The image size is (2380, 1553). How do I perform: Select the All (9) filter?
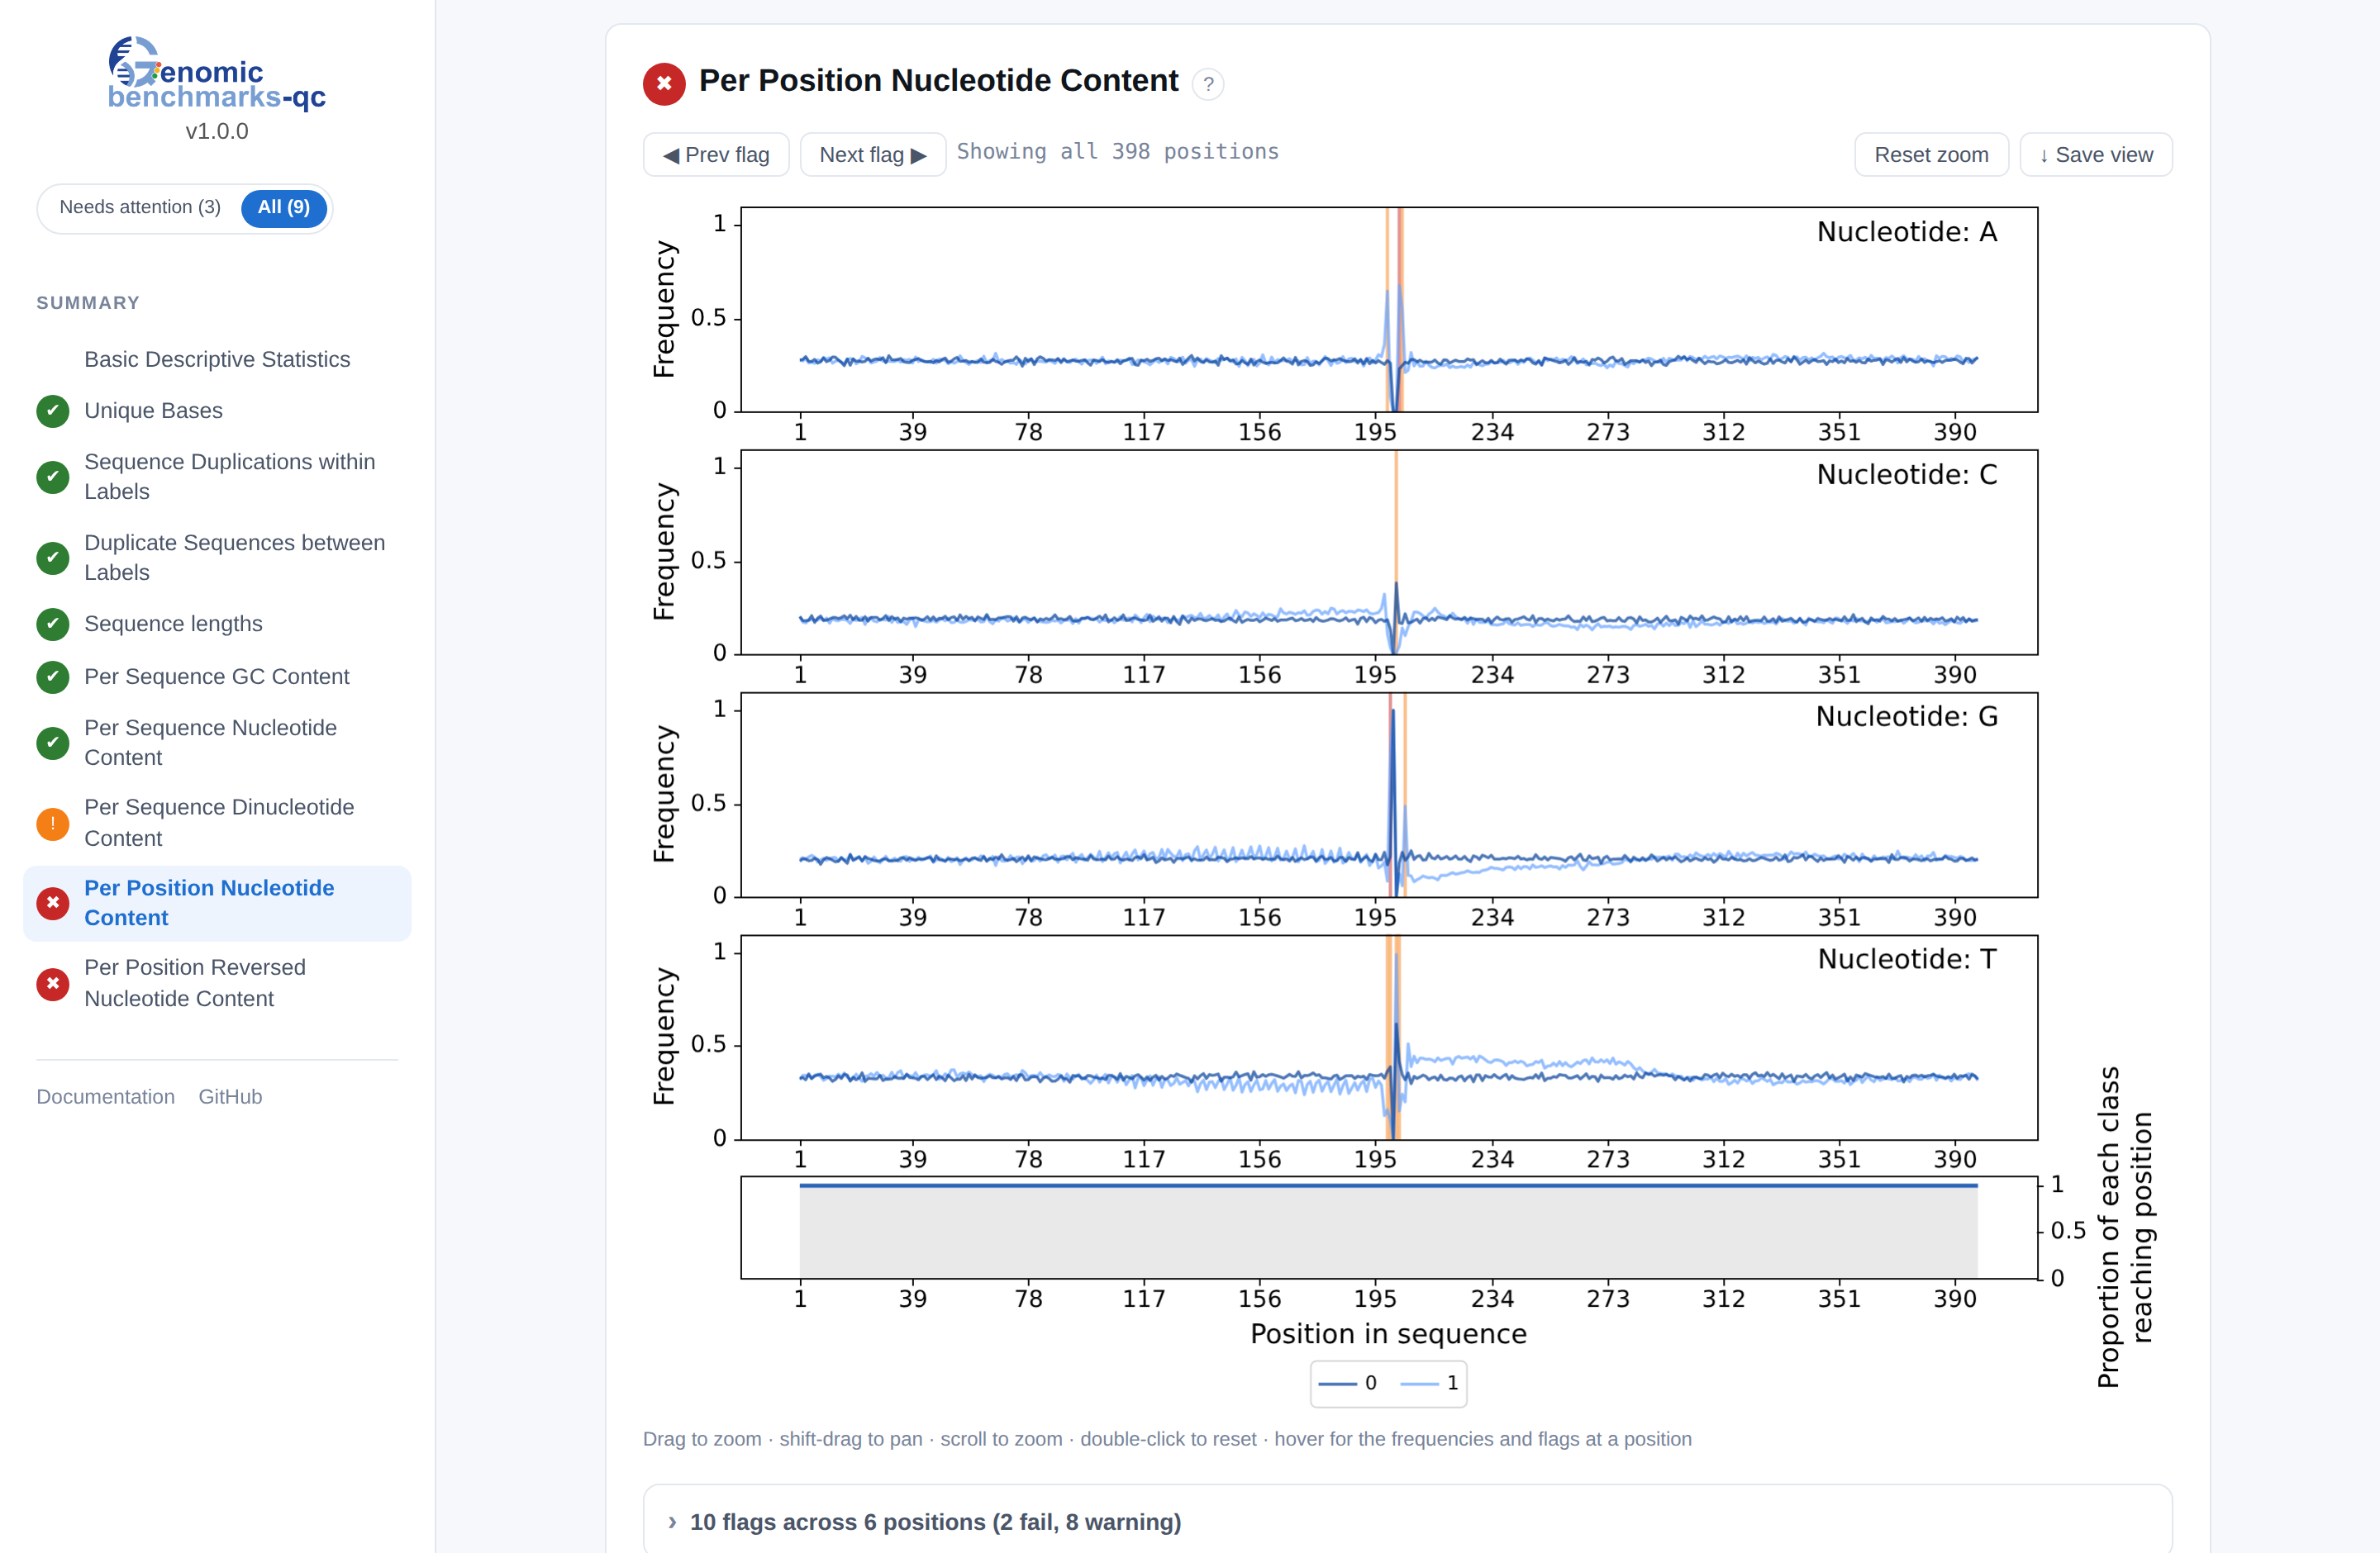(x=284, y=207)
